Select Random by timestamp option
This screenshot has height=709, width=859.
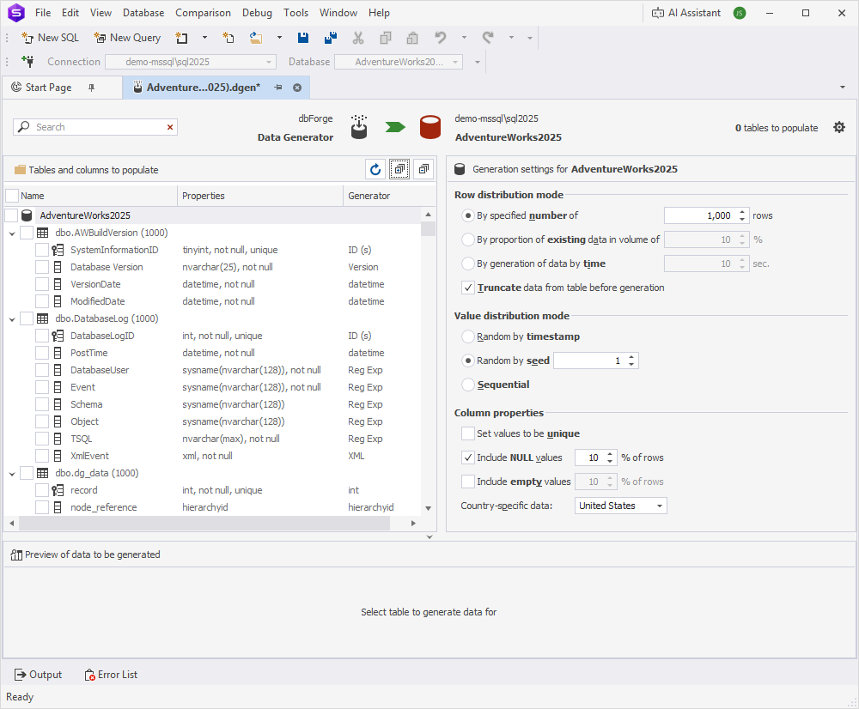pyautogui.click(x=467, y=336)
